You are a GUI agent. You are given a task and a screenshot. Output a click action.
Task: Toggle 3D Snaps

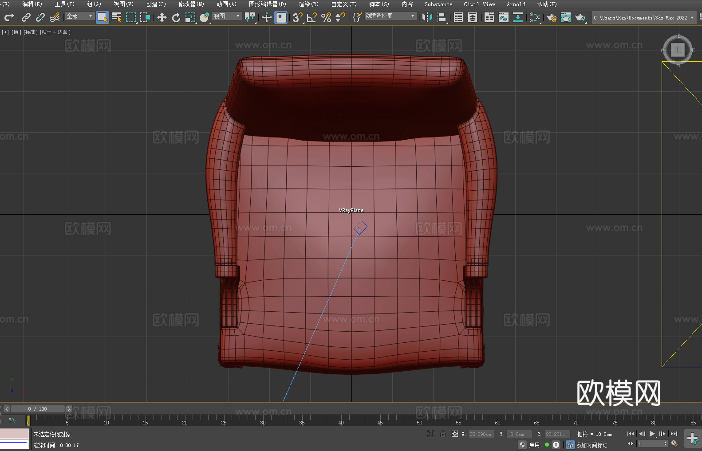(298, 17)
